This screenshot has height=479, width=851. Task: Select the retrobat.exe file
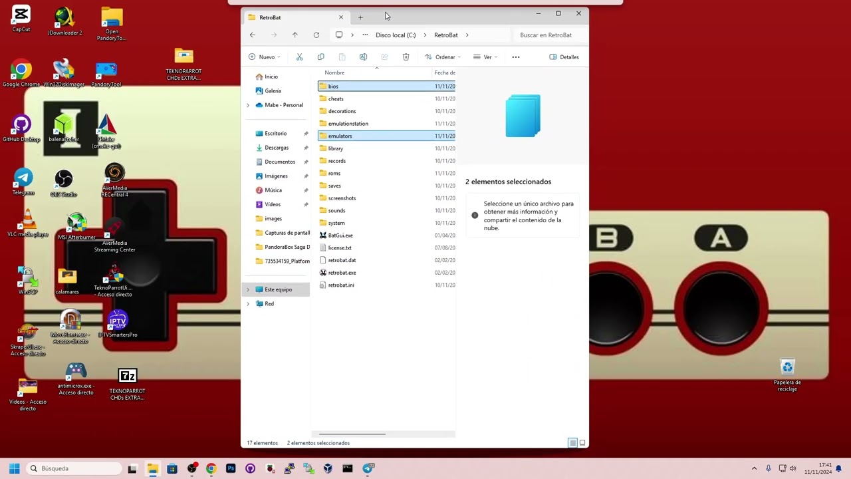coord(386,273)
